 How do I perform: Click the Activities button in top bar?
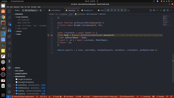pos(4,1)
